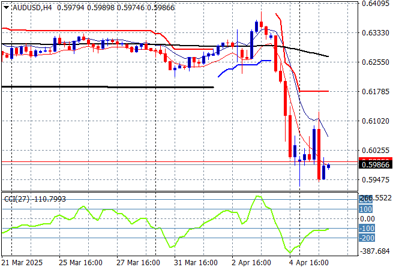The image size is (396, 270).
Task: Select the 25 Mar 16:00 time label
Action: coord(80,263)
